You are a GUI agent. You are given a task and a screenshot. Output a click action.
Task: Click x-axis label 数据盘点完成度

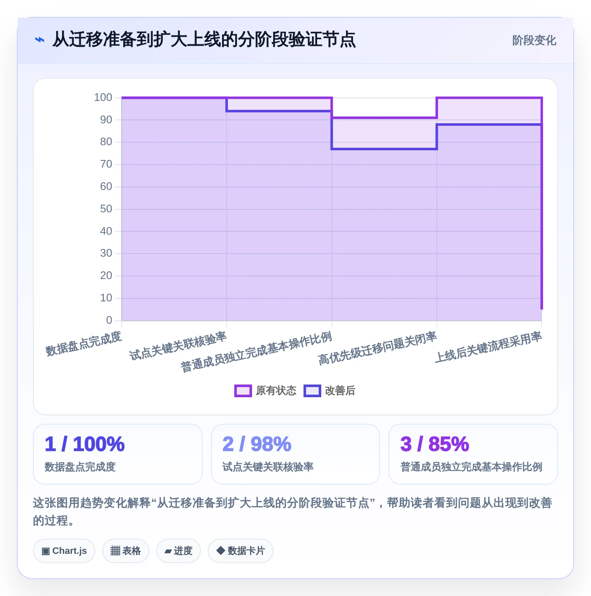tap(84, 344)
